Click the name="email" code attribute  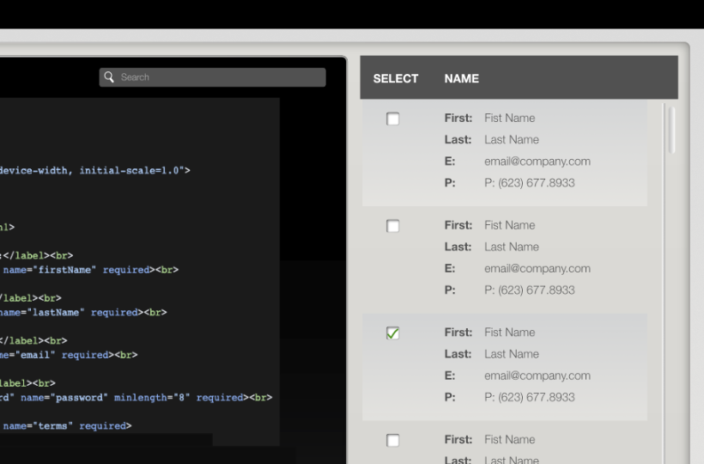point(27,355)
